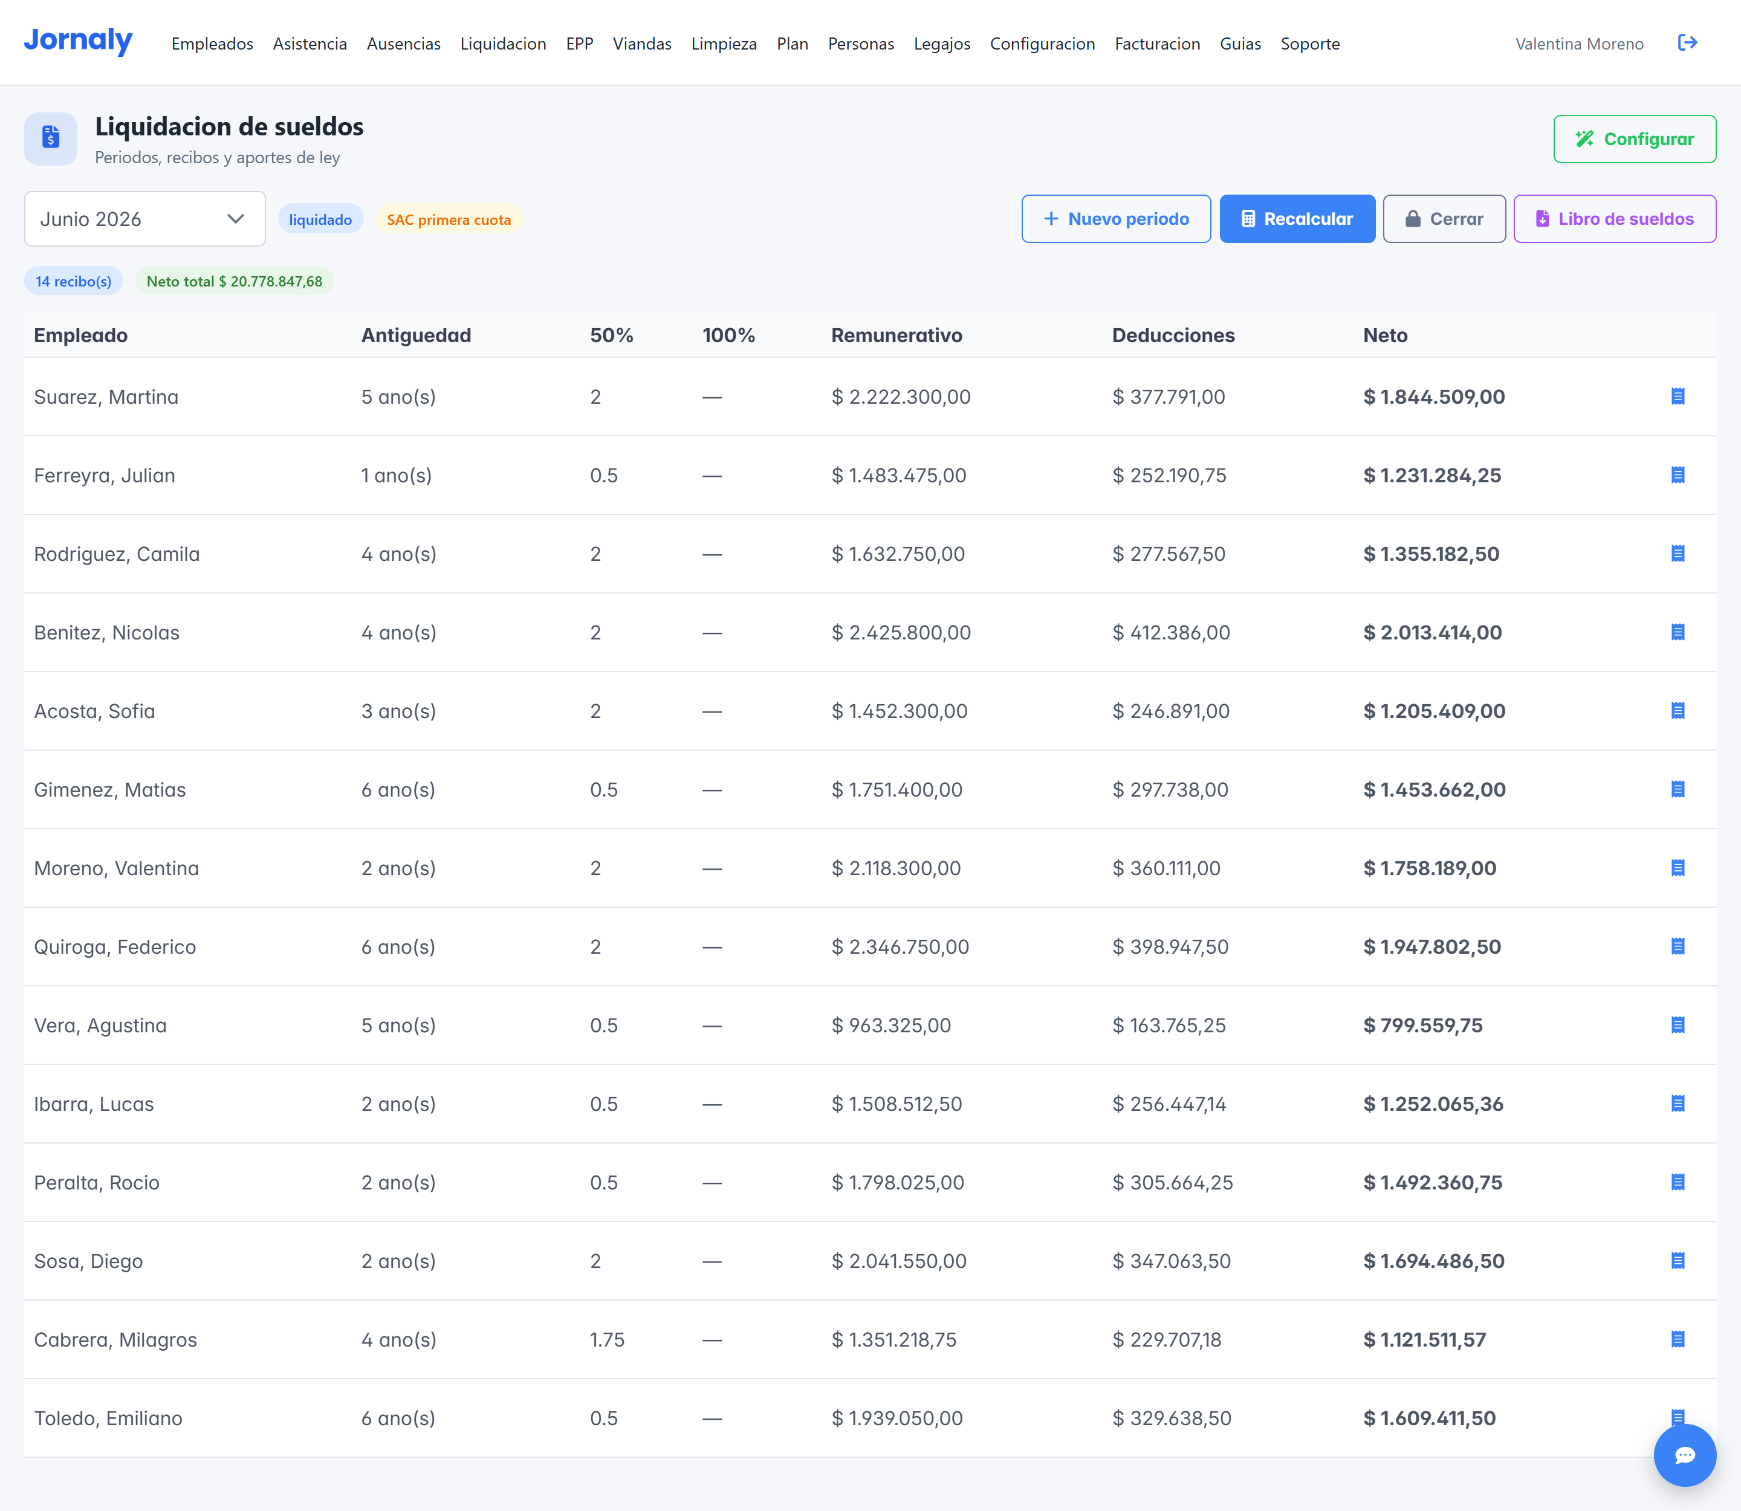The height and width of the screenshot is (1511, 1741).
Task: Click the Jornaly logo
Action: pos(79,40)
